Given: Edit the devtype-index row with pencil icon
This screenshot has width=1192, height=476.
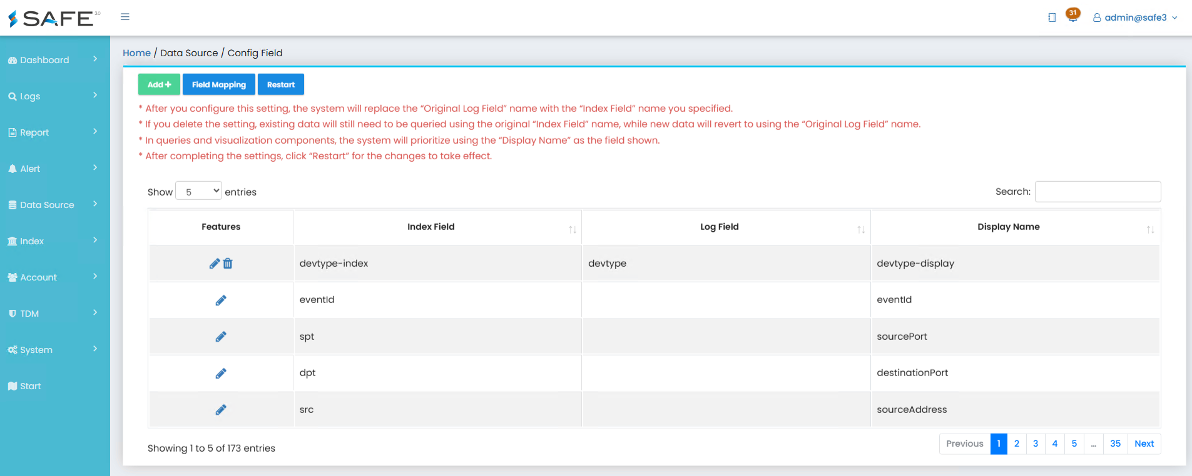Looking at the screenshot, I should point(215,264).
